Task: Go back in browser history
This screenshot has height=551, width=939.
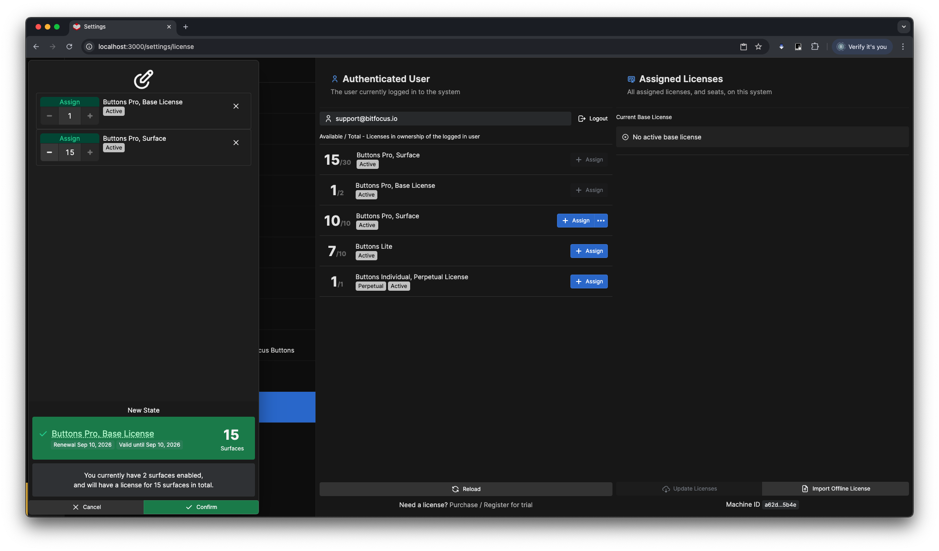Action: pos(36,47)
